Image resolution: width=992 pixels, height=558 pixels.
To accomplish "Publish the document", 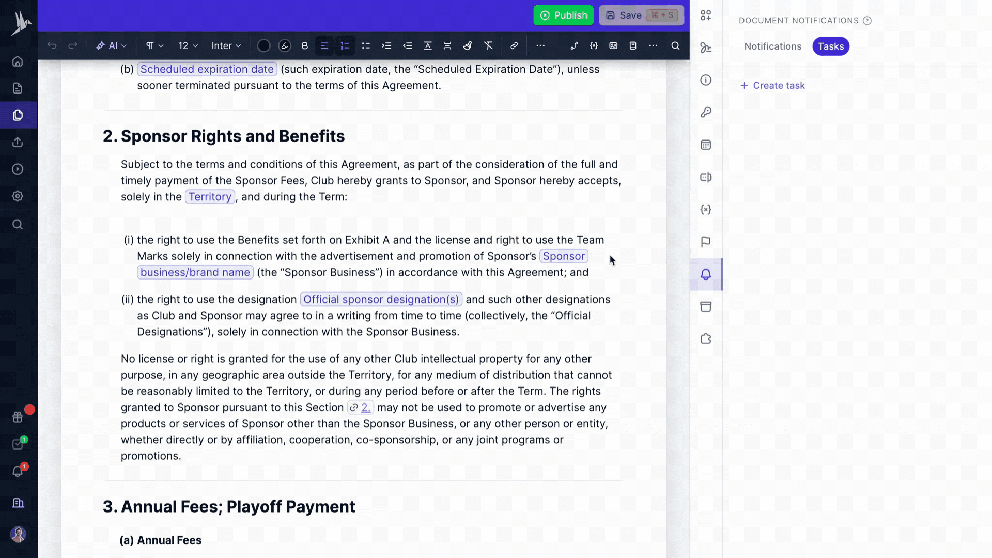I will (x=563, y=15).
